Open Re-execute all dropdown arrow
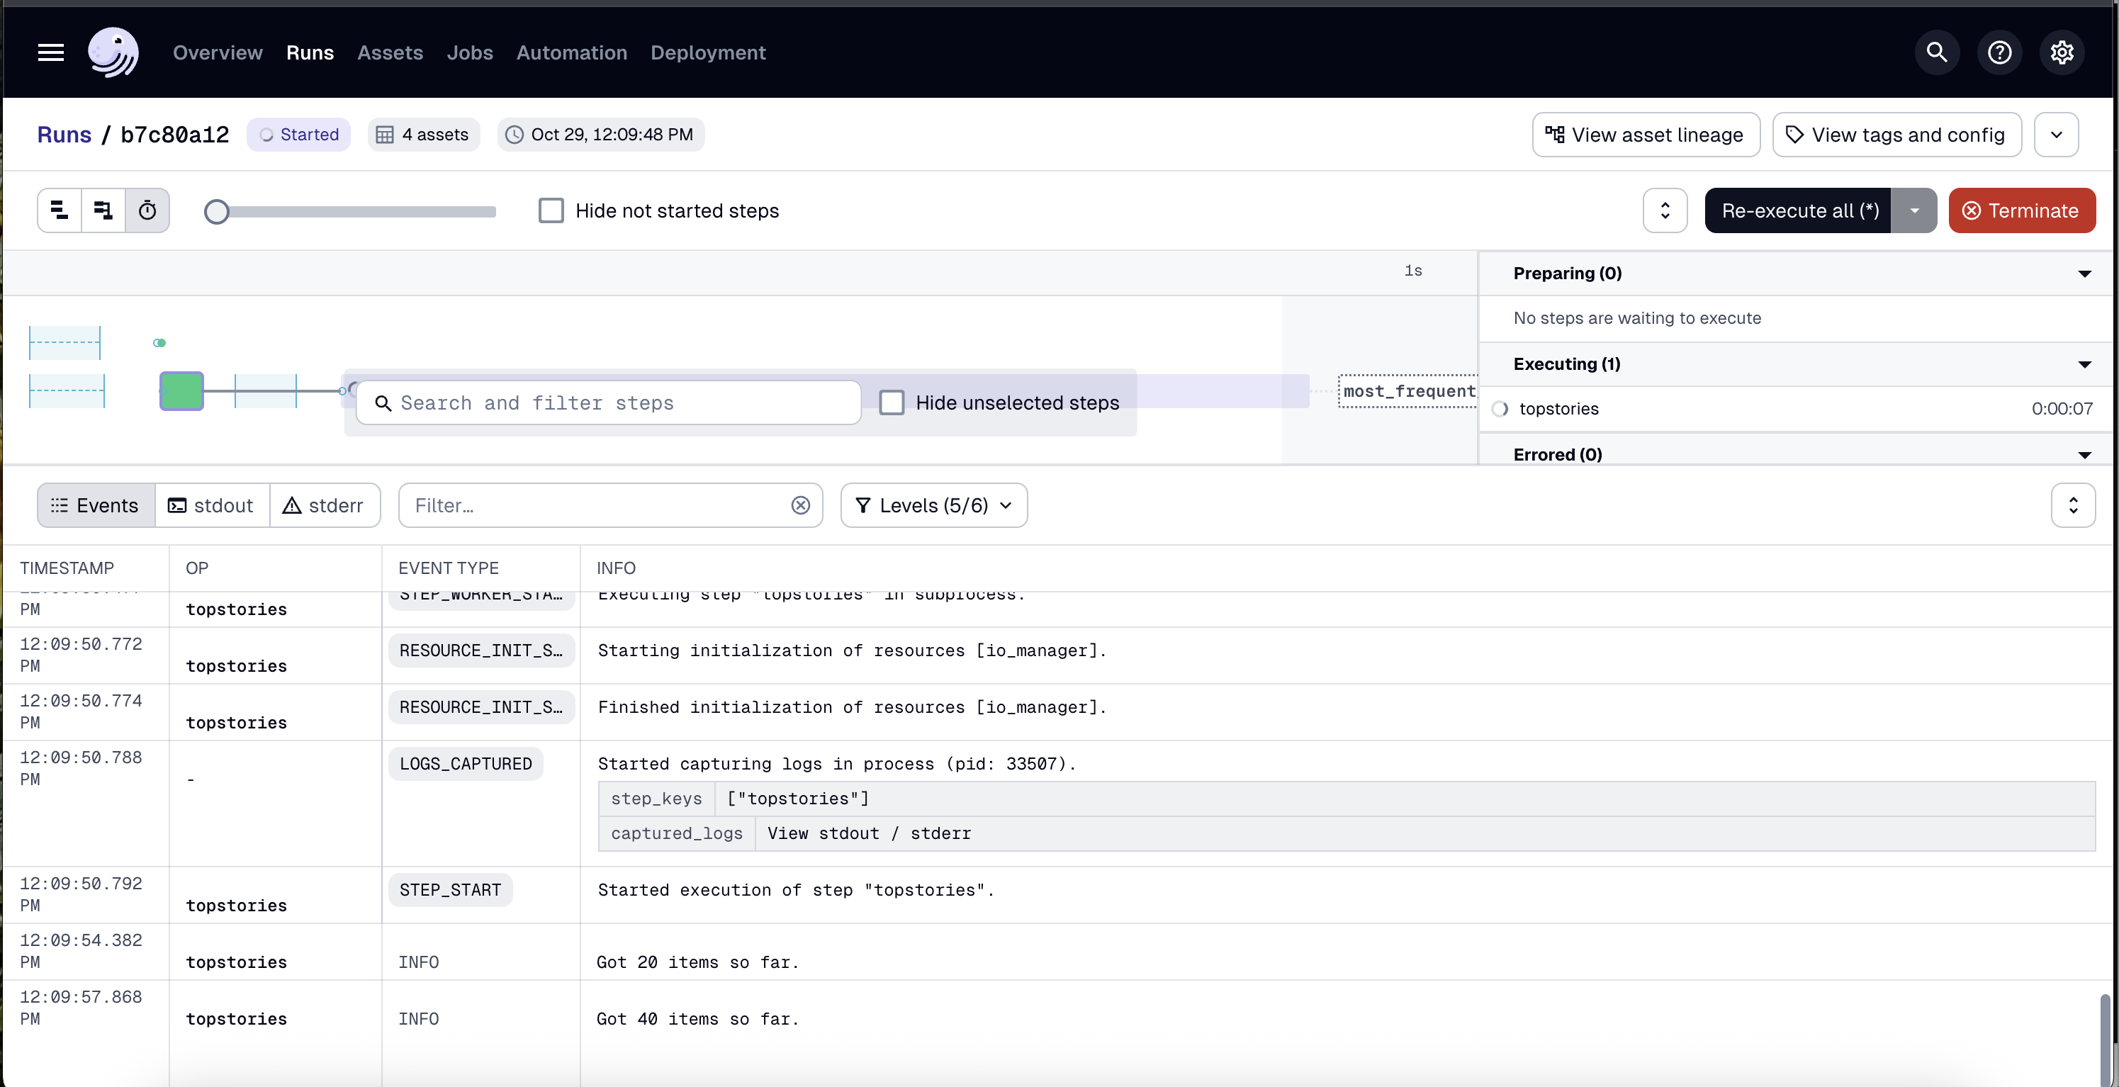Screen dimensions: 2119x1087 (1914, 210)
